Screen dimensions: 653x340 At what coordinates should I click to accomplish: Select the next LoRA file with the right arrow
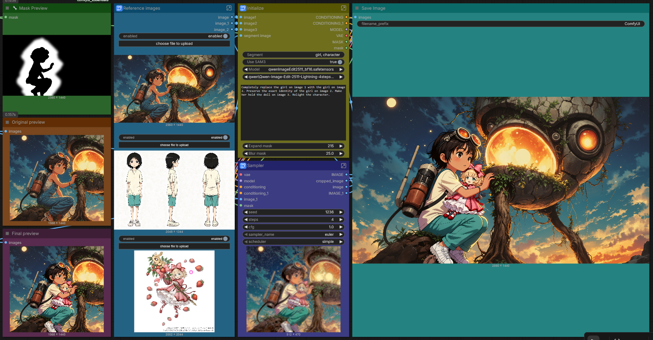coord(341,77)
